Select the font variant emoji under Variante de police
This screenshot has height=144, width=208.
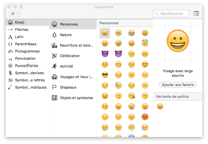tap(160, 106)
